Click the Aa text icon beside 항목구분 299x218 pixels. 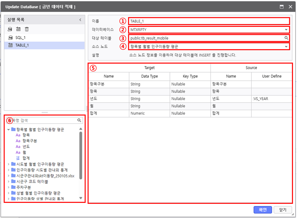(x=18, y=141)
